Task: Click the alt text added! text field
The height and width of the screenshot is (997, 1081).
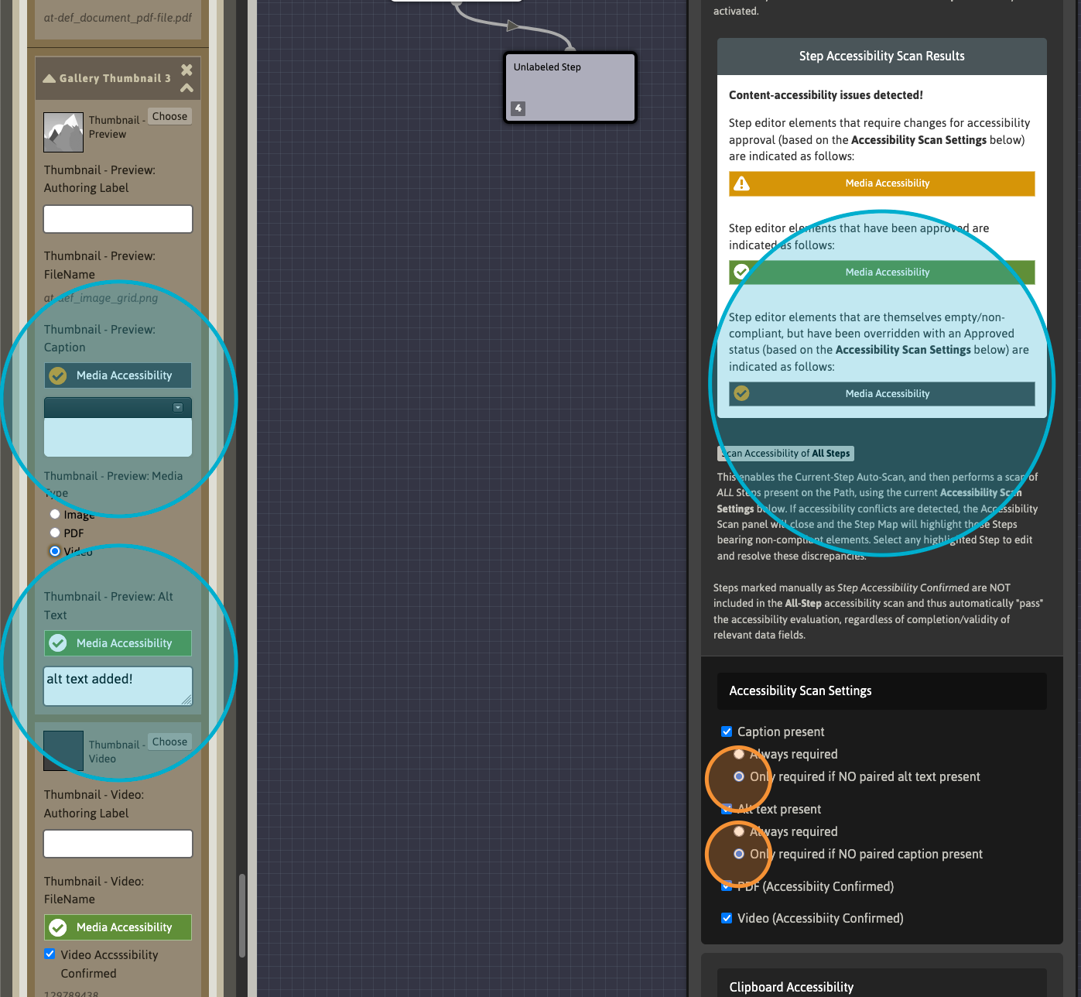Action: coord(118,686)
